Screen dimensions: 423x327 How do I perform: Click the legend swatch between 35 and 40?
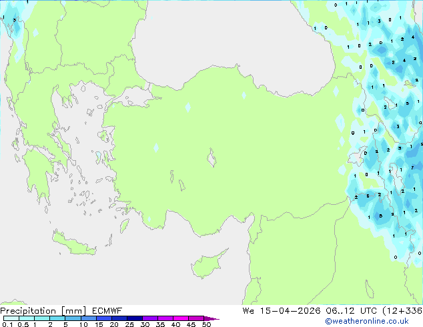165,318
